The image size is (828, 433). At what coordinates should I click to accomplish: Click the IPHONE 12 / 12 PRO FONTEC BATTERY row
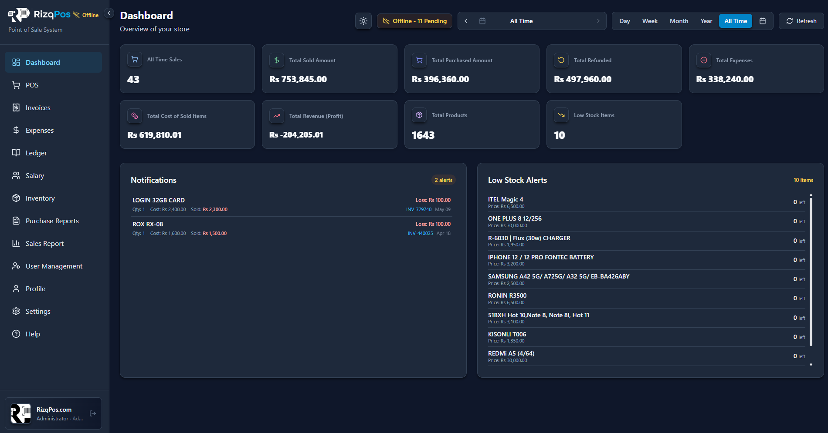(647, 260)
